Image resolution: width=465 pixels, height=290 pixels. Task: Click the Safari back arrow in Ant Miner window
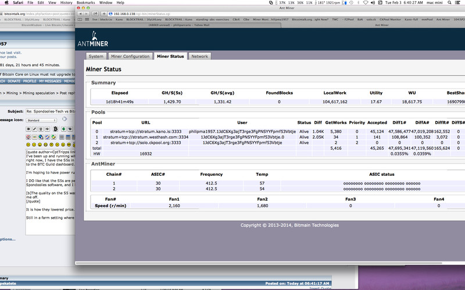[80, 13]
